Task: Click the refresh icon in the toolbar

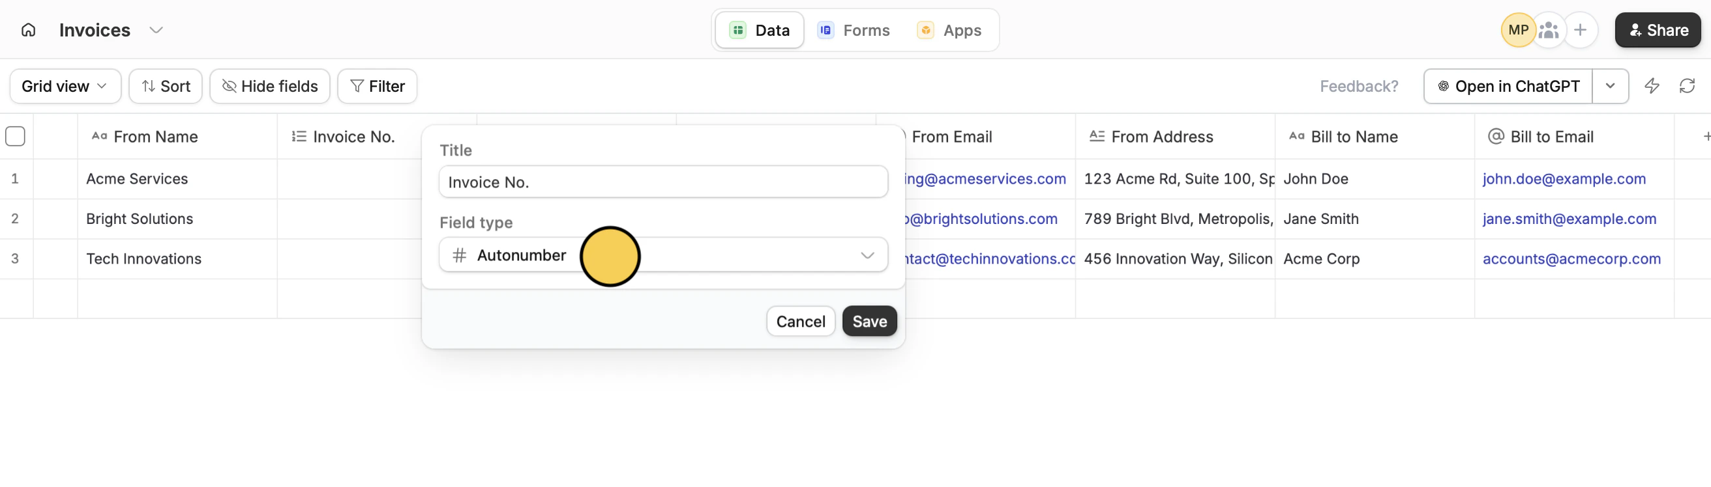Action: (1687, 85)
